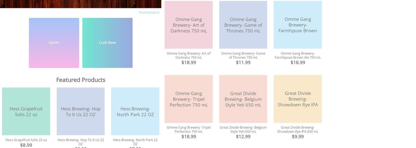Click Omme Gang Art of Darkness image
The width and height of the screenshot is (416, 148).
pyautogui.click(x=189, y=25)
